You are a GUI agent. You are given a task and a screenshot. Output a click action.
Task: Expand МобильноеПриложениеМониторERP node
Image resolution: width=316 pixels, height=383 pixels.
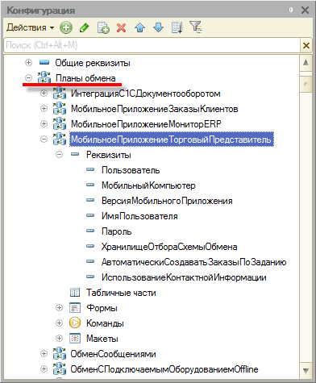pos(44,124)
